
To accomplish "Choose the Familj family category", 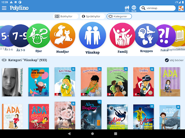I will tap(122, 36).
